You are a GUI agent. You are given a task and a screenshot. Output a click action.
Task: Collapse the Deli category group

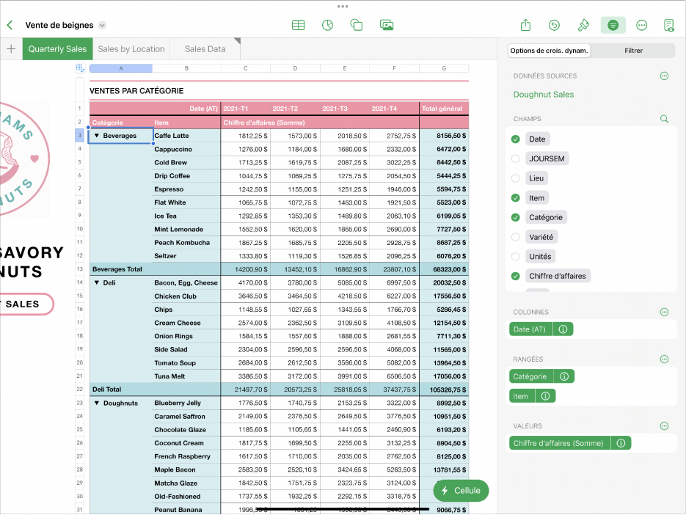[x=97, y=282]
